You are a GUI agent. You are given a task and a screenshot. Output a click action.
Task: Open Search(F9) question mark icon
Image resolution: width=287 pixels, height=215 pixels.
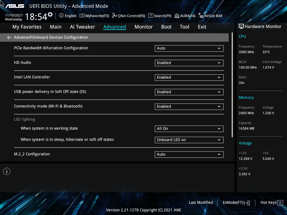pos(151,16)
